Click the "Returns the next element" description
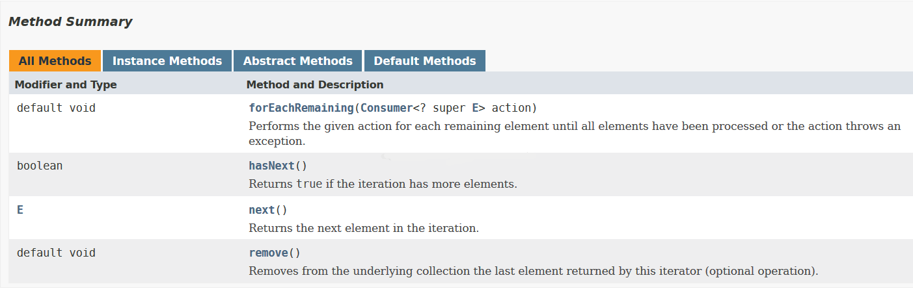 (364, 228)
